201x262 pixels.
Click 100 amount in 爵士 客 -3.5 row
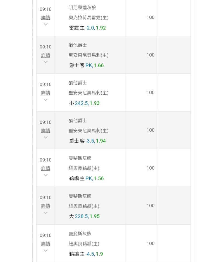(x=150, y=130)
